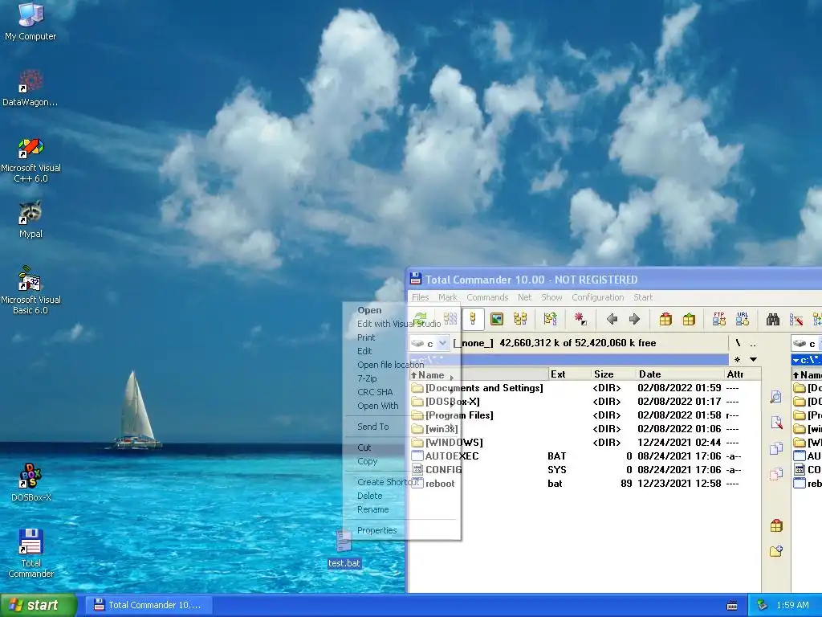Sort left panel by Ext column header

[569, 374]
